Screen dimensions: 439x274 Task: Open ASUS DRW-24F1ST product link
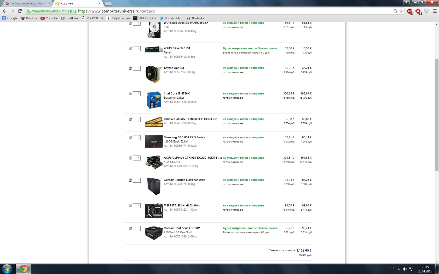pyautogui.click(x=177, y=48)
